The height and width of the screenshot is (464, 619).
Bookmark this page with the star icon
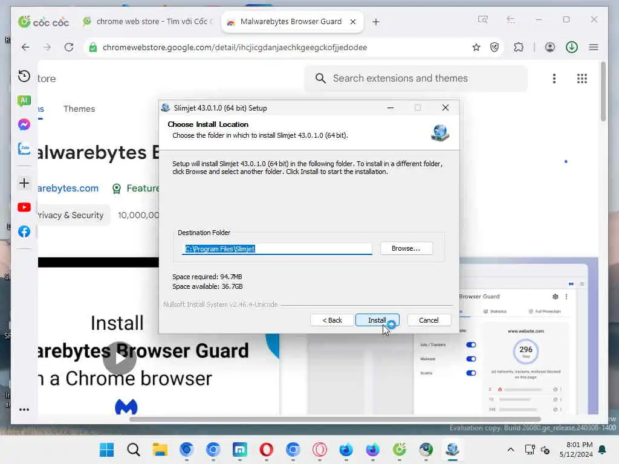tap(476, 47)
